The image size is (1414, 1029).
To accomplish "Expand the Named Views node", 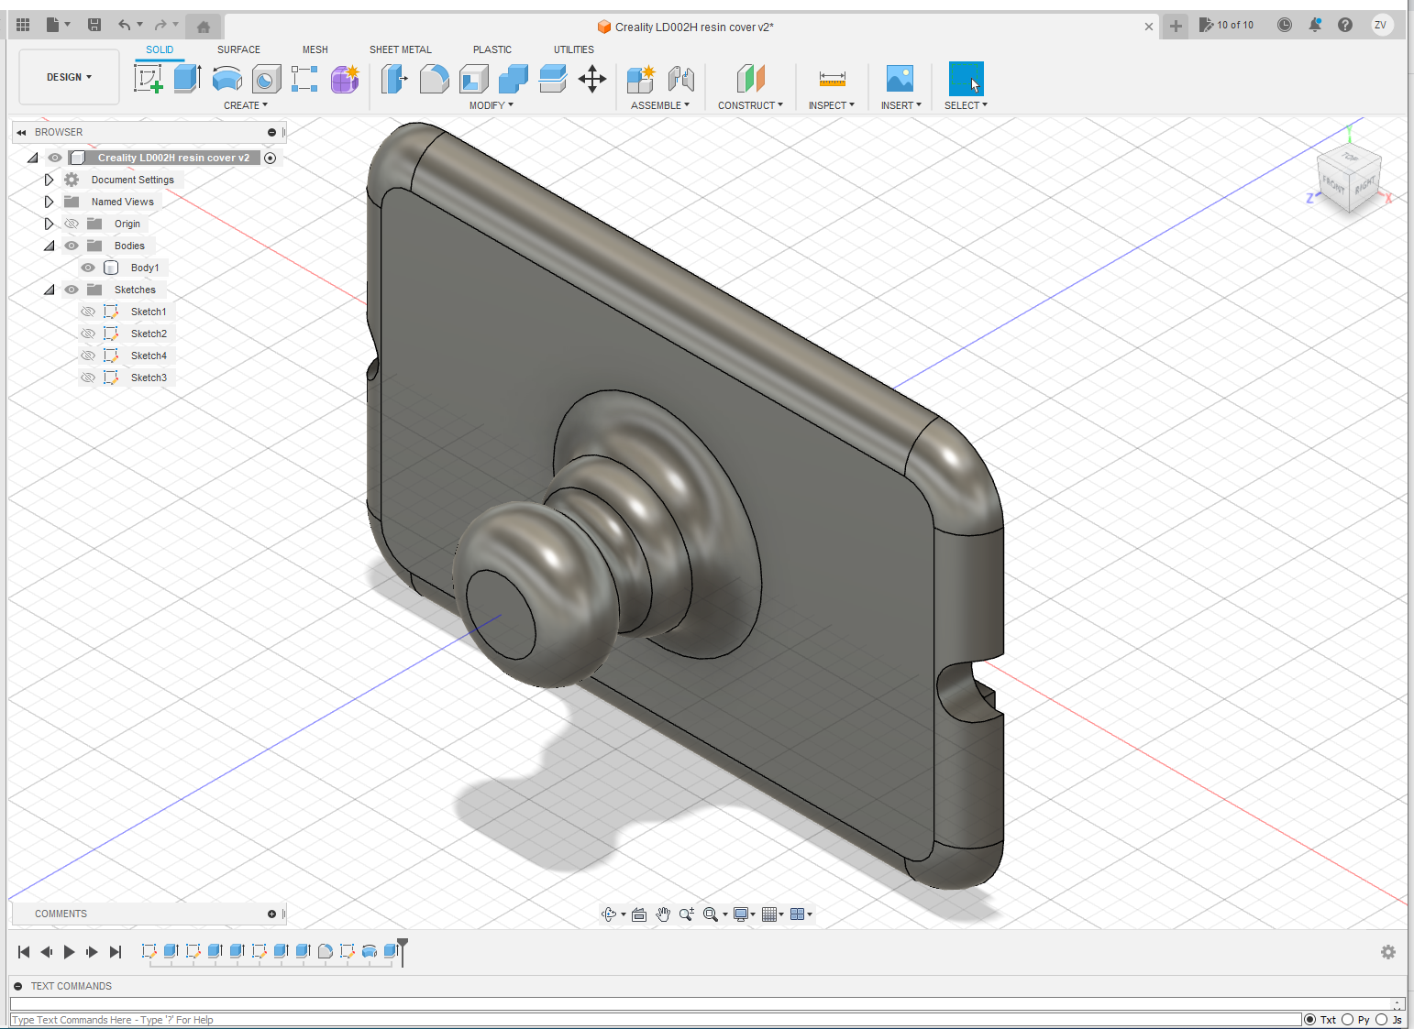I will coord(49,202).
